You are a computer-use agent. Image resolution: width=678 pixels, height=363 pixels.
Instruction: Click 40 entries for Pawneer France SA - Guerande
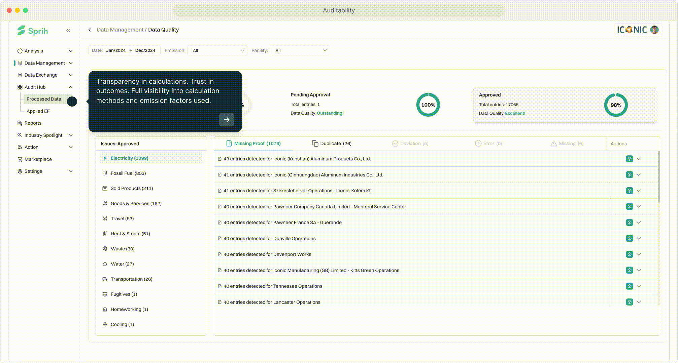pos(282,223)
